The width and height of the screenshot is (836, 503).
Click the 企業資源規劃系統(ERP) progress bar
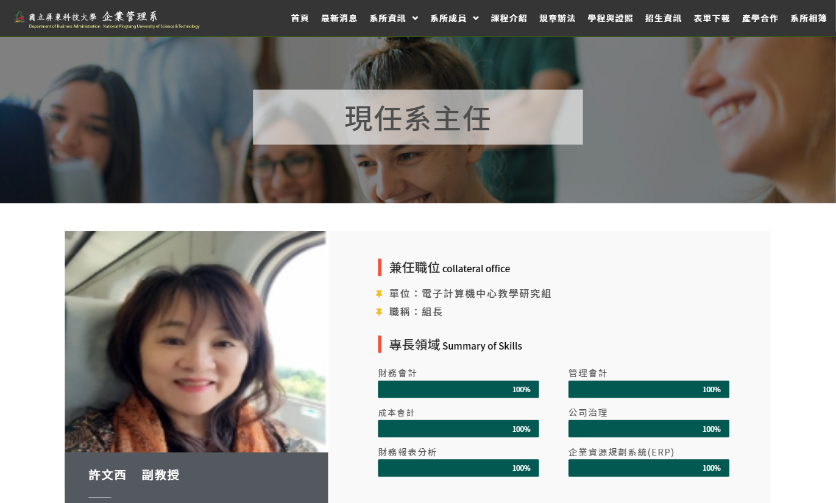pos(649,468)
